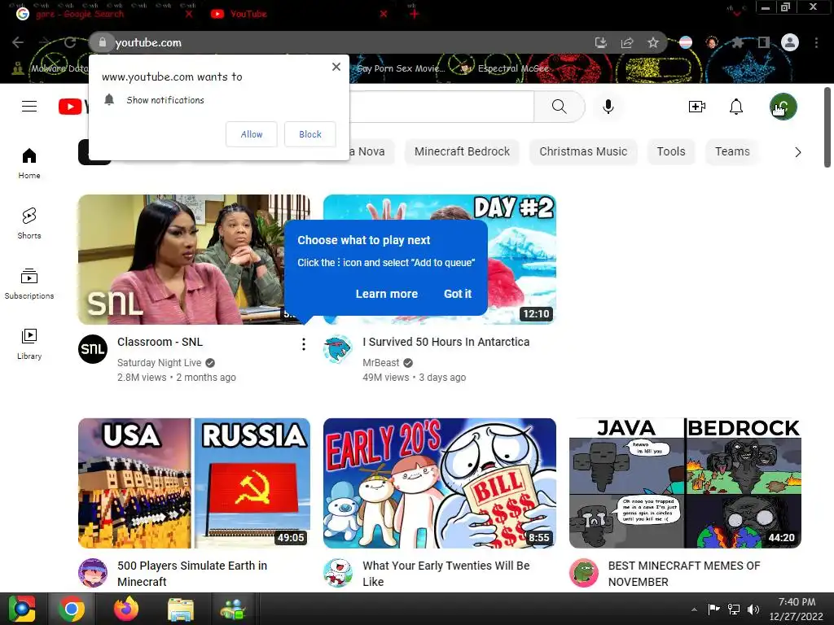
Task: Close the notification permission popup
Action: click(x=336, y=67)
